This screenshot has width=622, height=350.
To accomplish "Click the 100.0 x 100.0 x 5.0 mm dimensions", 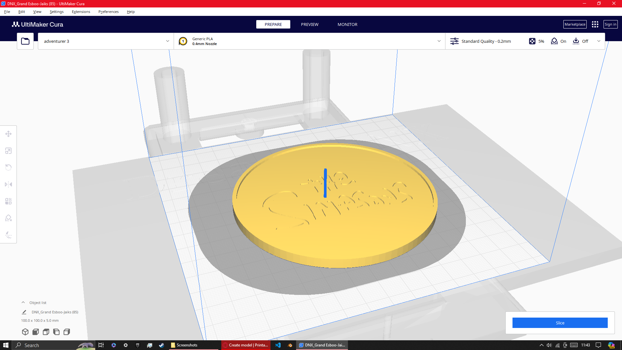I will [40, 321].
